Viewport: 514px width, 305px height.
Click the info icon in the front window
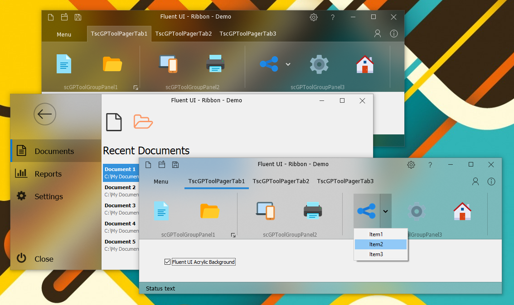point(491,181)
